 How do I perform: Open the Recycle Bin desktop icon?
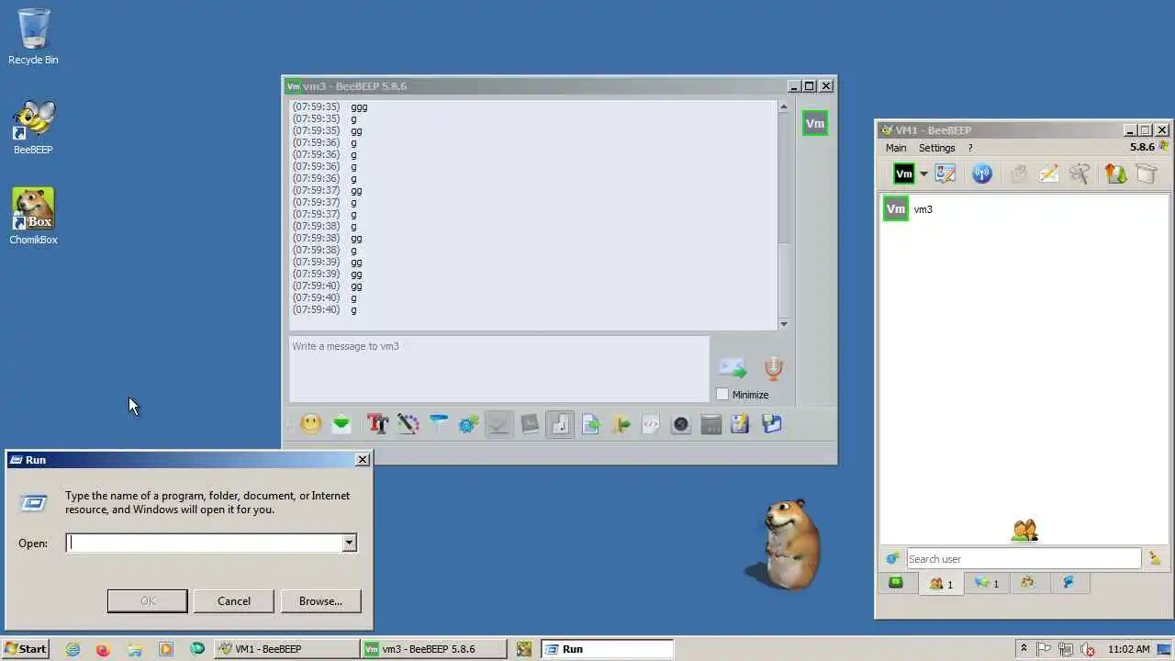33,38
